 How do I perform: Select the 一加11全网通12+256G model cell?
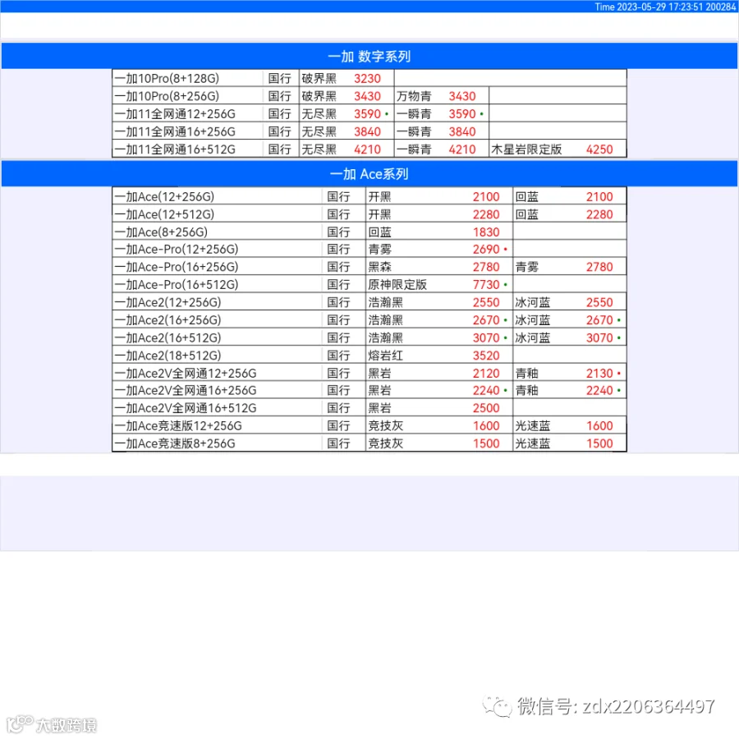click(187, 113)
